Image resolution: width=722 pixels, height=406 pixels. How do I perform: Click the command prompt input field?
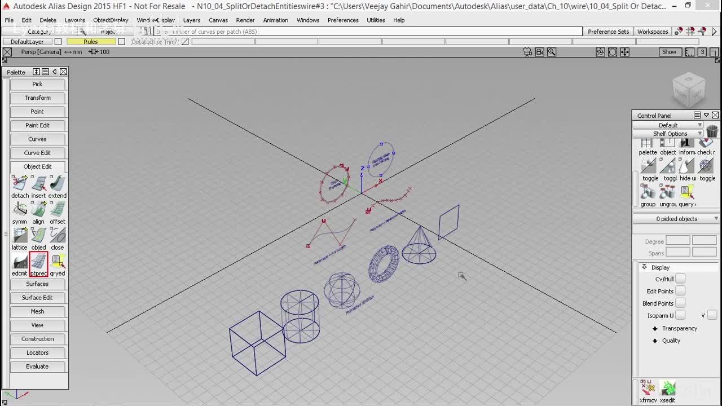[x=367, y=32]
